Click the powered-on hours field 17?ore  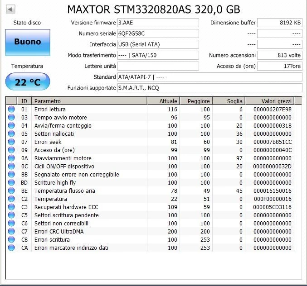[x=280, y=66]
